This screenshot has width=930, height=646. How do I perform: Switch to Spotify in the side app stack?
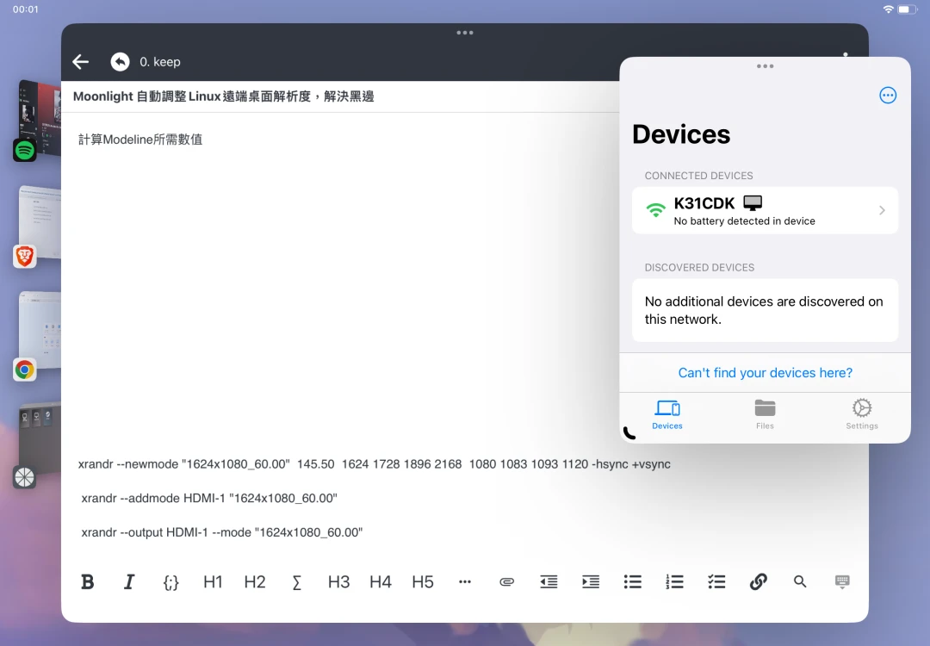coord(25,150)
